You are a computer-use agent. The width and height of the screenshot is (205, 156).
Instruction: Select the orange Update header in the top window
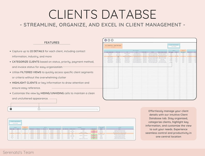[183, 50]
